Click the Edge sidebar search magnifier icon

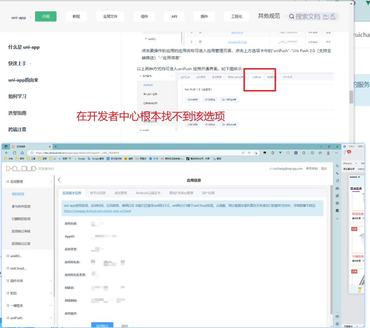(337, 166)
